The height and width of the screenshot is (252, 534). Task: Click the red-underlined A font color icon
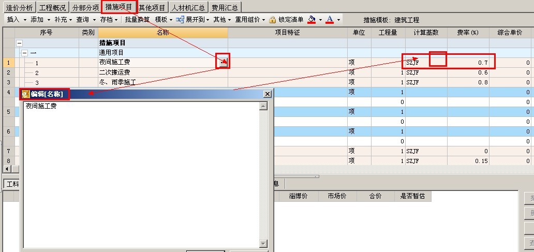pyautogui.click(x=329, y=20)
